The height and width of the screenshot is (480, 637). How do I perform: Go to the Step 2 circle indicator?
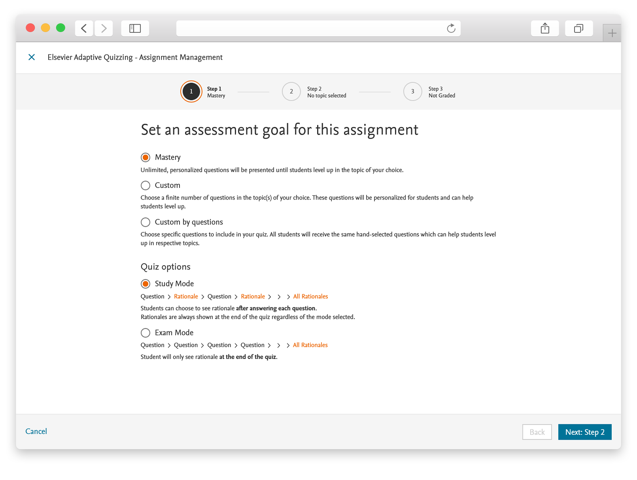pyautogui.click(x=291, y=92)
